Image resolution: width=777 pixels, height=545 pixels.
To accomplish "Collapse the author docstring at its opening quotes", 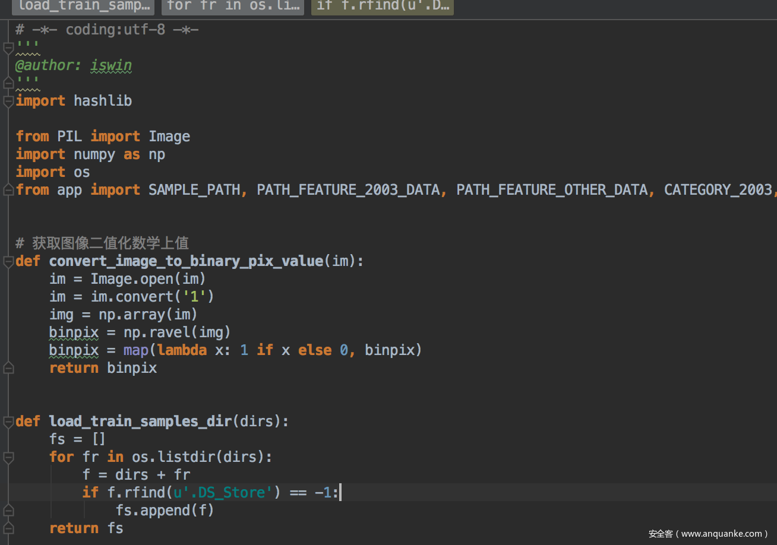I will pos(8,47).
